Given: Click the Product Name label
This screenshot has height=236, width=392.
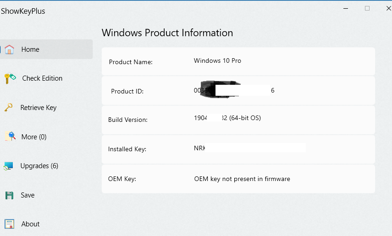Looking at the screenshot, I should click(131, 62).
